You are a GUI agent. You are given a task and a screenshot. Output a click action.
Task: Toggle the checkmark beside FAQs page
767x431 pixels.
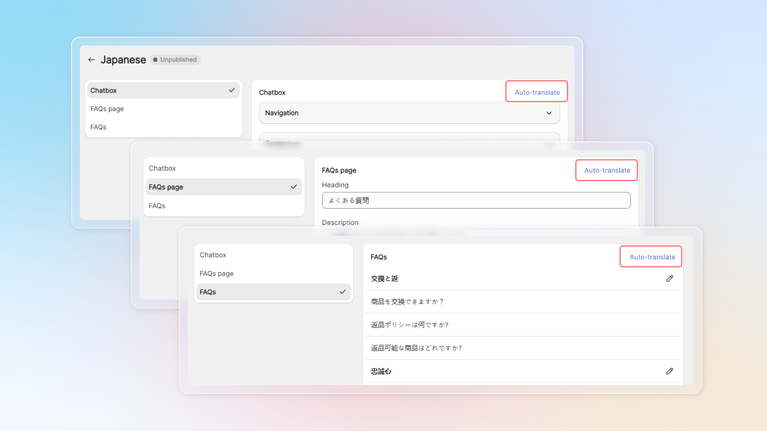point(294,187)
